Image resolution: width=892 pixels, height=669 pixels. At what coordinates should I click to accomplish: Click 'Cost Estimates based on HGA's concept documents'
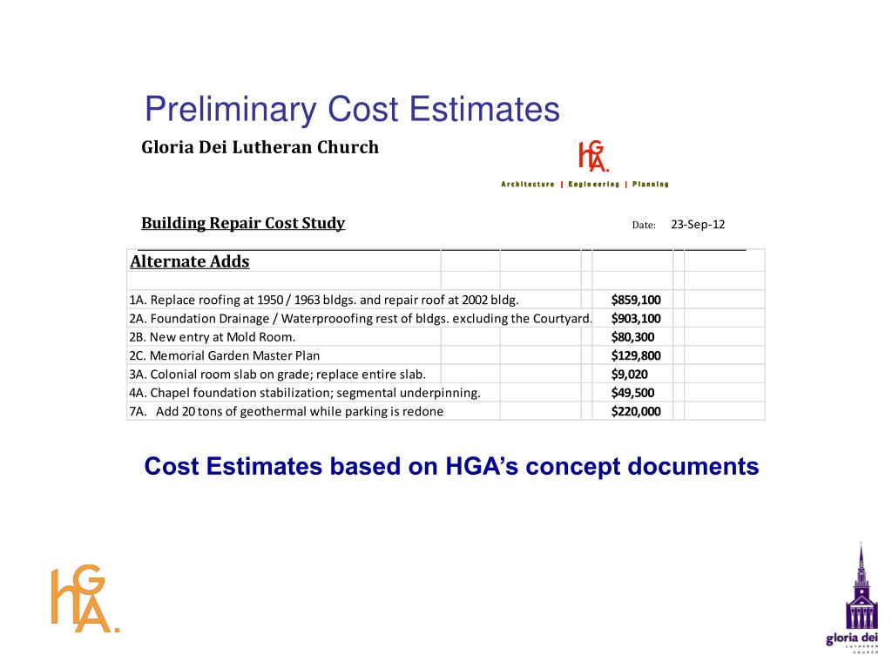click(x=451, y=467)
